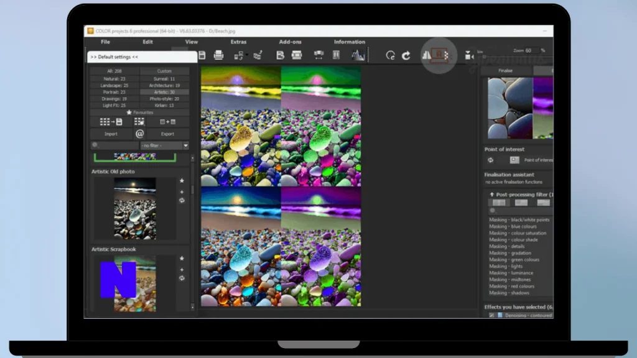Click the plus icon beside Artistic Old photo
Image resolution: width=637 pixels, height=358 pixels.
point(182,192)
